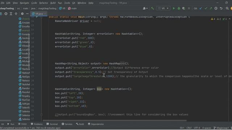Viewport: 232px width, 130px height.
Task: Click caret position 50:1 in status bar
Action: coord(182,128)
